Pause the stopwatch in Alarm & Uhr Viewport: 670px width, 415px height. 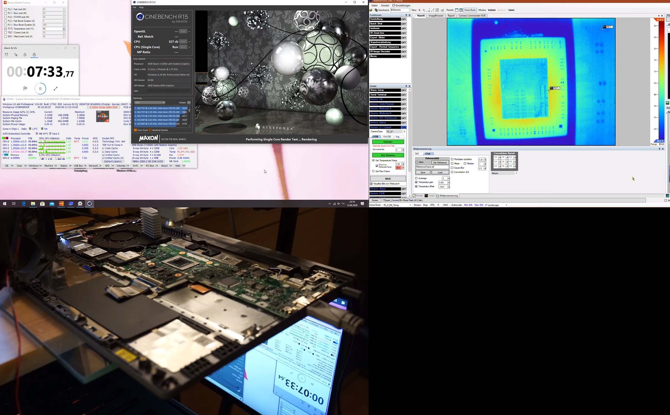pos(40,88)
